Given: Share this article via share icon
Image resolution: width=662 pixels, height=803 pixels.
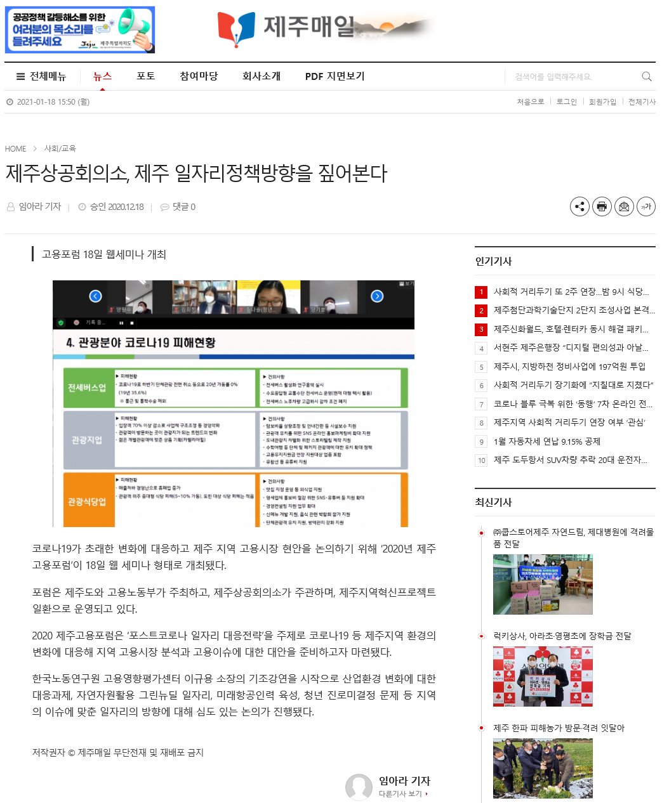Looking at the screenshot, I should tap(579, 207).
